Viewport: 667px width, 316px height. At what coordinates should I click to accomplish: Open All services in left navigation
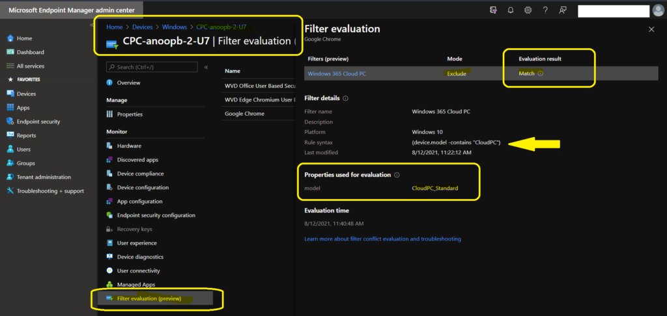(30, 66)
